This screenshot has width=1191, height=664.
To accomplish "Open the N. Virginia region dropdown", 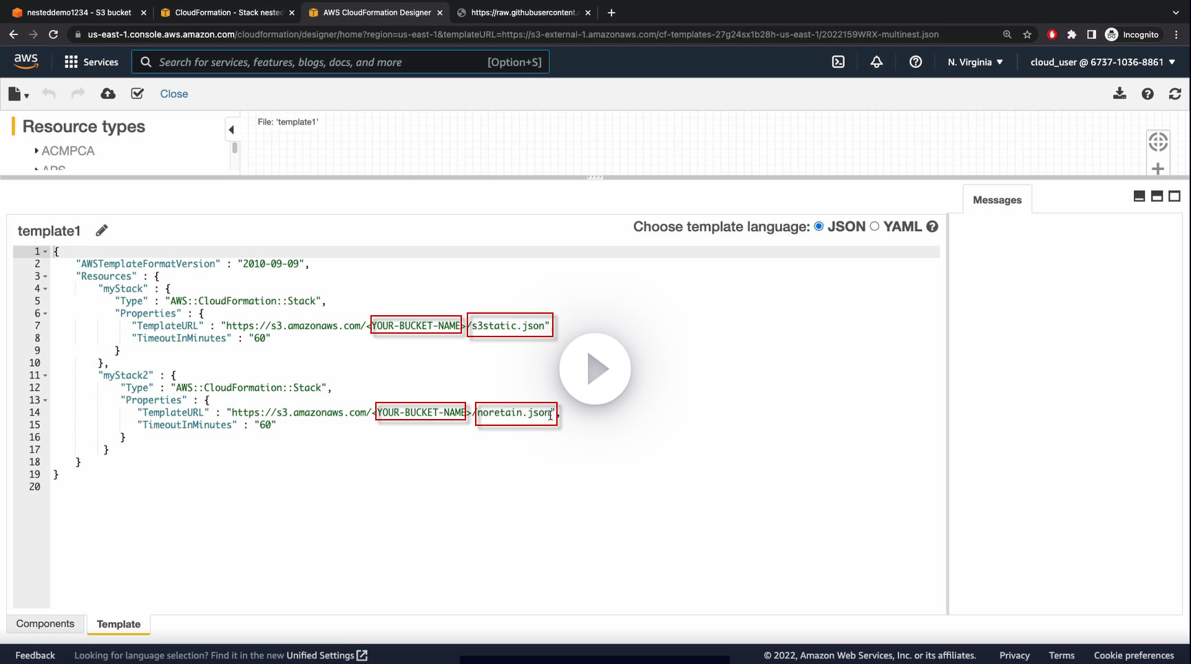I will [x=976, y=62].
